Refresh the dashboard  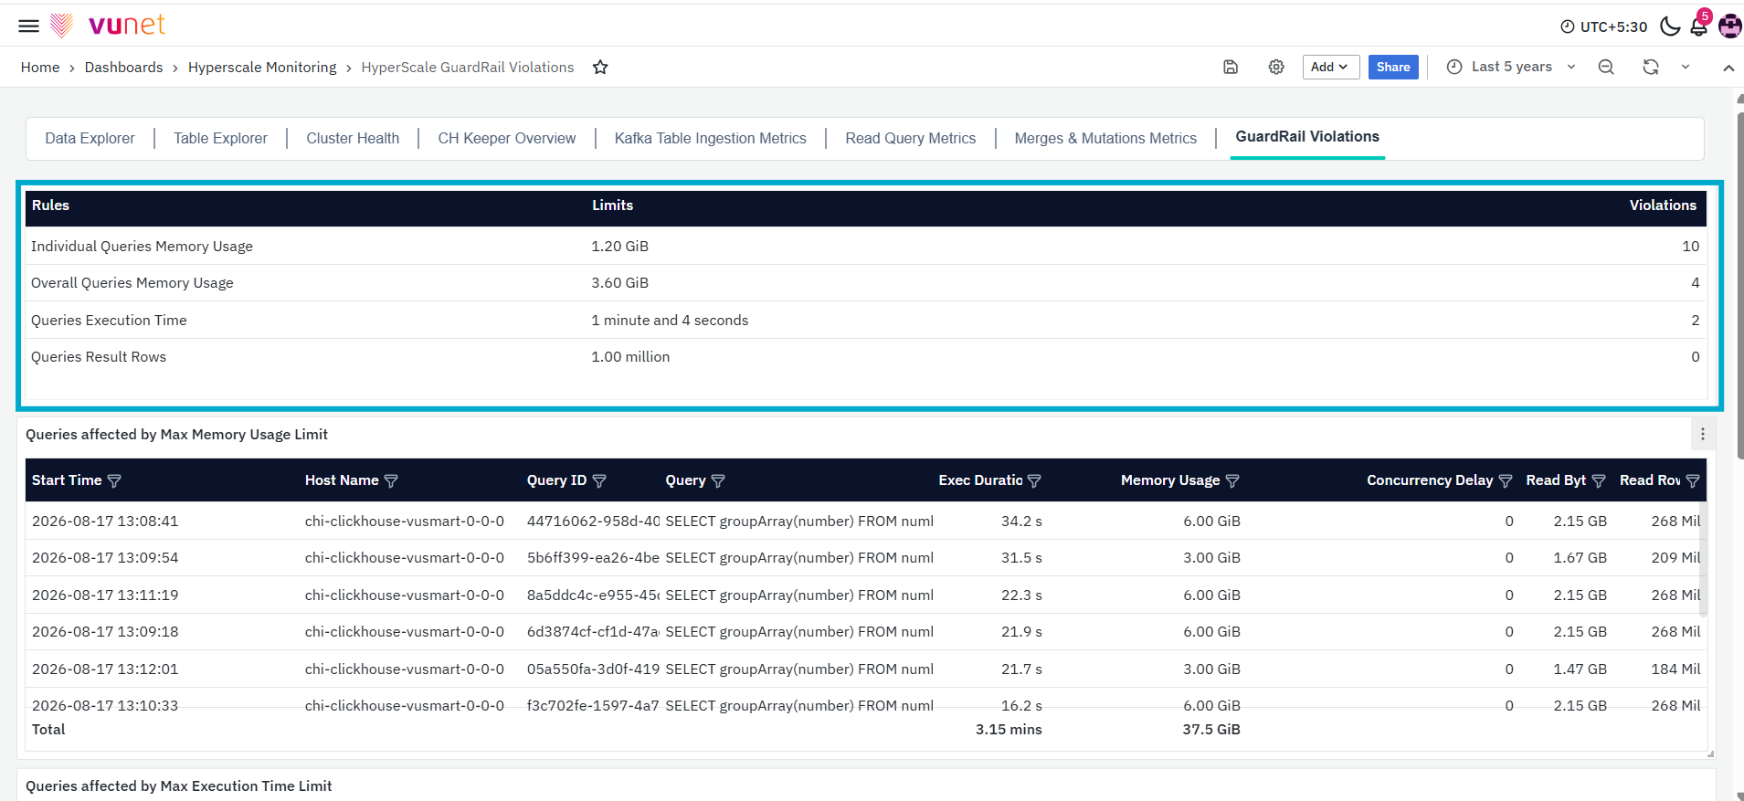(x=1651, y=67)
